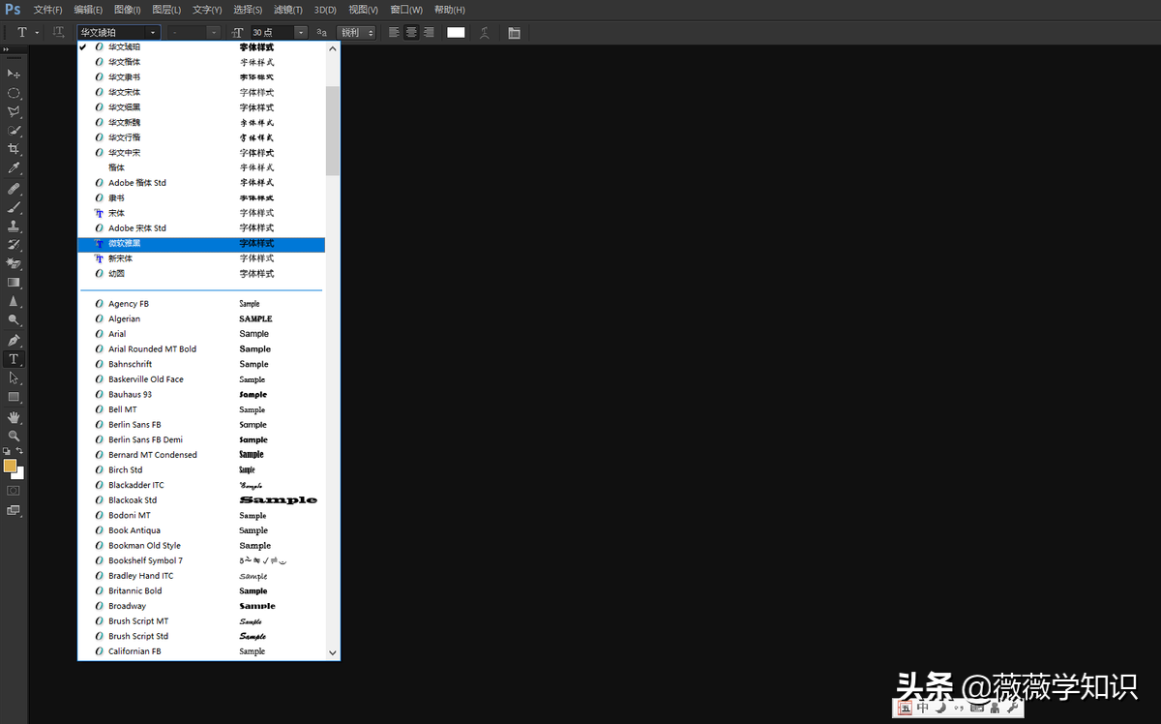Select the Pen tool
The image size is (1161, 724).
coord(14,341)
